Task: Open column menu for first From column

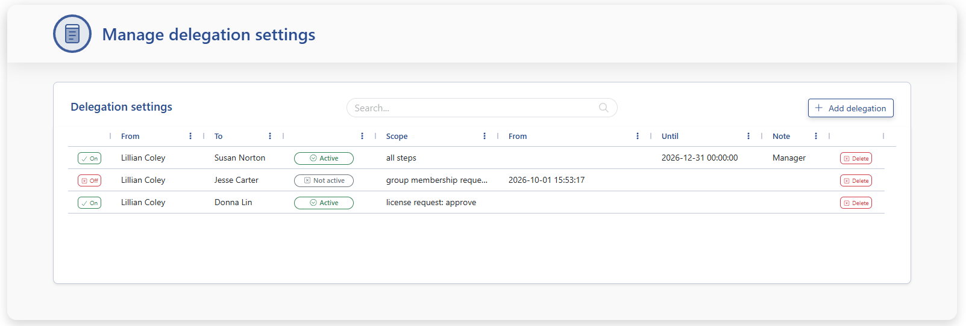Action: 190,136
